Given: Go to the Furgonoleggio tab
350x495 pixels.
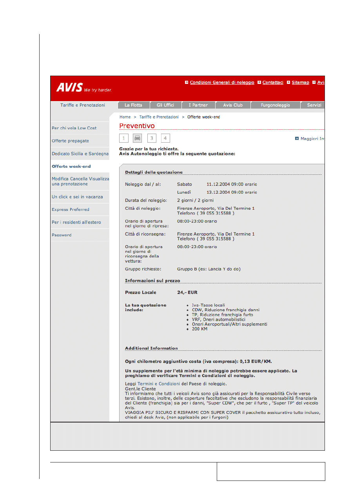Looking at the screenshot, I should pos(275,105).
